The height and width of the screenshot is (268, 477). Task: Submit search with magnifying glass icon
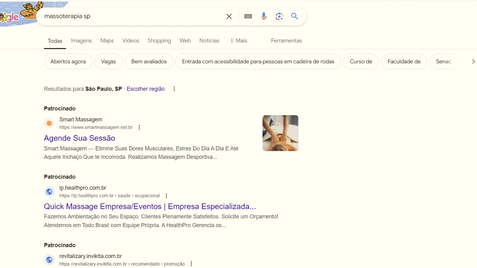(x=295, y=16)
